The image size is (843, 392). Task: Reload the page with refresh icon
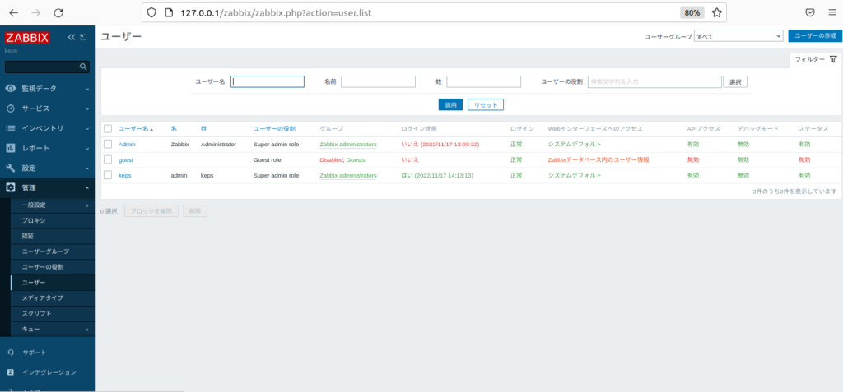[x=58, y=13]
